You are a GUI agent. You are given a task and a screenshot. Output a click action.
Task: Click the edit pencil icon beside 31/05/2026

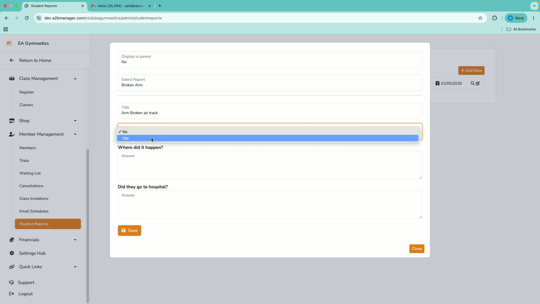[x=478, y=83]
